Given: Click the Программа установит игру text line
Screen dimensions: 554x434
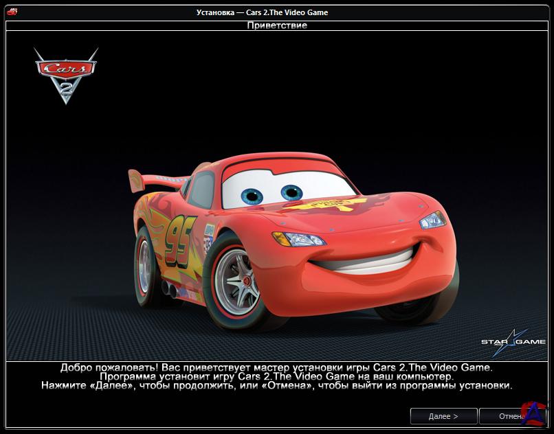Looking at the screenshot, I should [x=276, y=377].
